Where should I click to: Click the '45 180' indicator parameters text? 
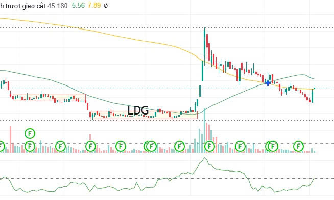coord(58,6)
